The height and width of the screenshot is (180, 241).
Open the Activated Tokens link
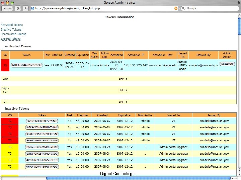coord(12,25)
